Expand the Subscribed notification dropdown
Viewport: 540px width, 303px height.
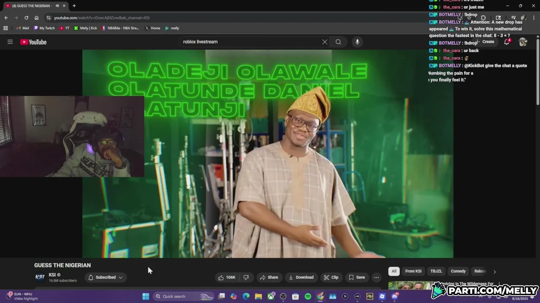(105, 277)
